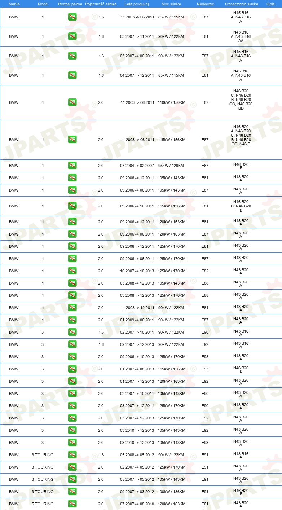282x510 pixels.
Task: Click fuel icon in the 85kW E87 row
Action: tap(72, 17)
